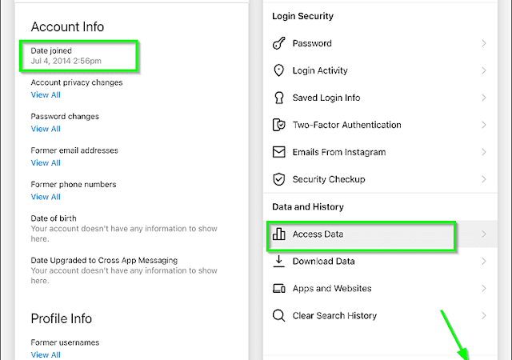This screenshot has height=360, width=512.
Task: Open the Two-Factor Authentication menu item
Action: pyautogui.click(x=346, y=125)
